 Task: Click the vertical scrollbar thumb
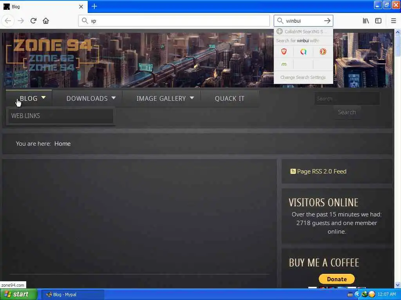397,46
